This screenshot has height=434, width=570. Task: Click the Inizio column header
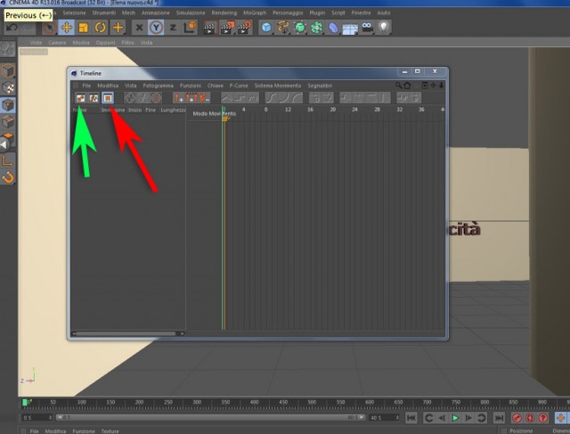pos(134,110)
